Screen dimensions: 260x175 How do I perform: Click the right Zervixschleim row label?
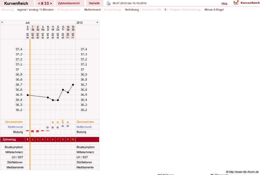tap(85, 122)
